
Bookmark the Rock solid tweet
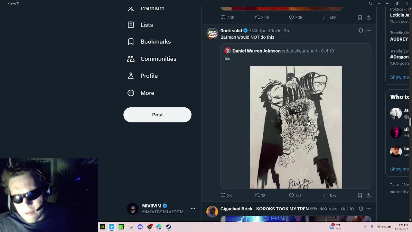pos(360,195)
